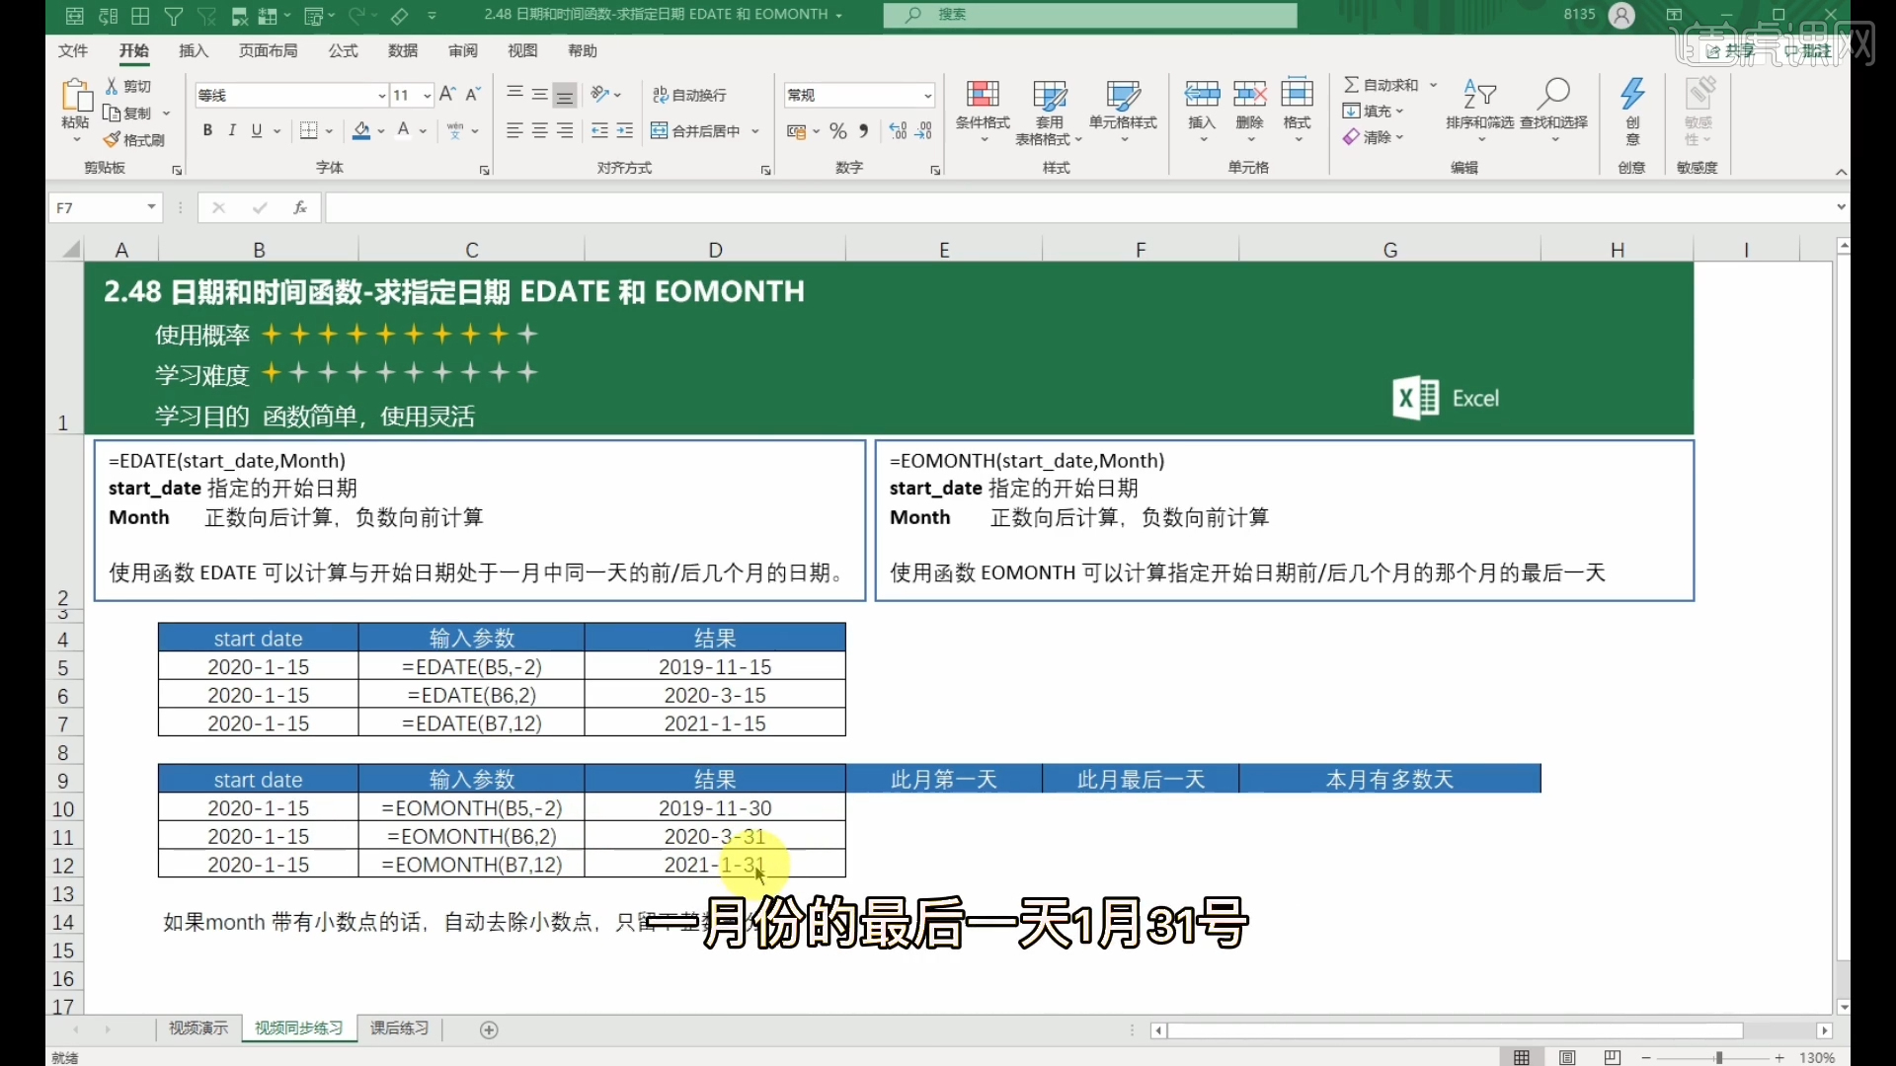Click Insert Function fx button

[x=300, y=207]
